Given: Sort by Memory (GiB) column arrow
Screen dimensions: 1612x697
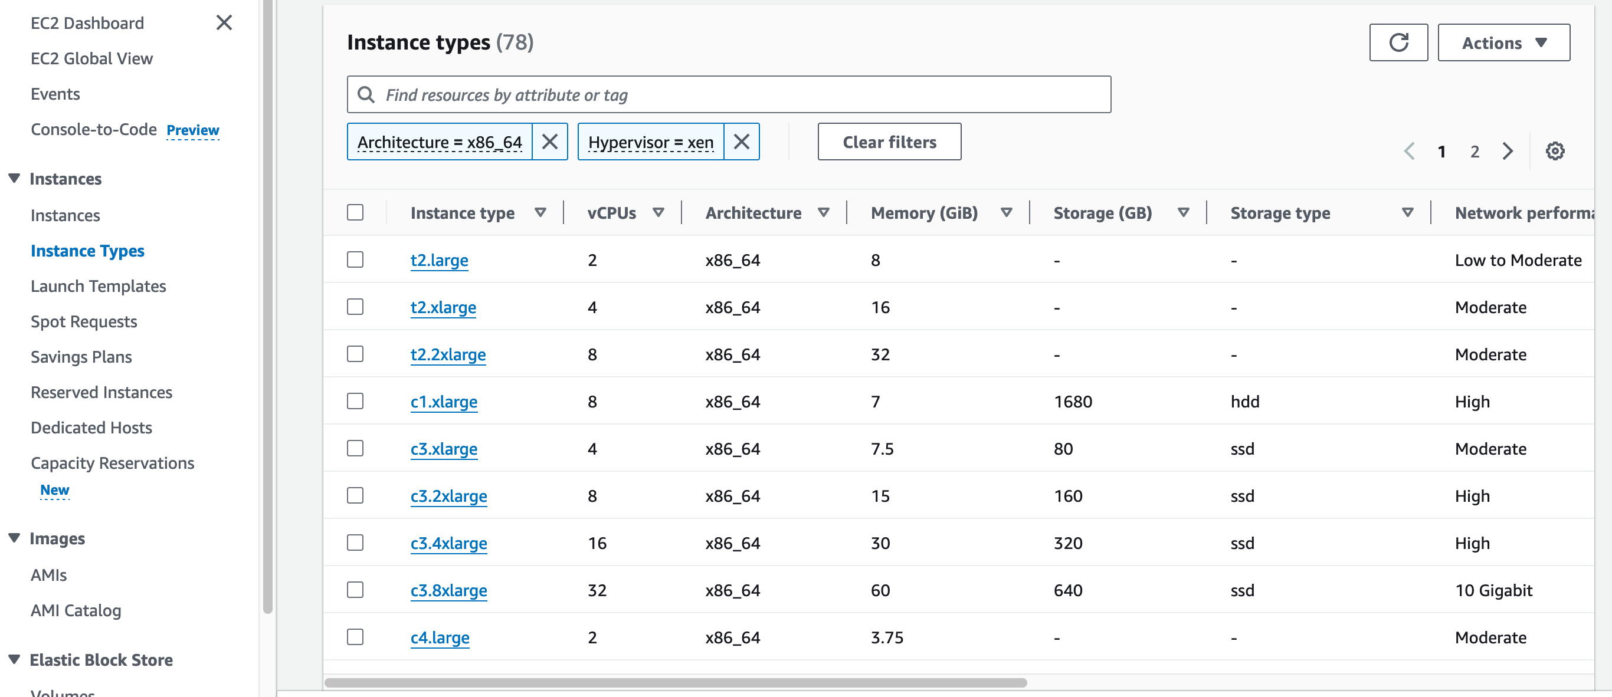Looking at the screenshot, I should tap(1006, 212).
